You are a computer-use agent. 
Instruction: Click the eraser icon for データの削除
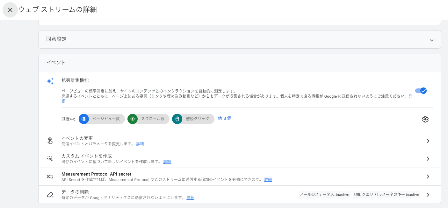(x=50, y=194)
